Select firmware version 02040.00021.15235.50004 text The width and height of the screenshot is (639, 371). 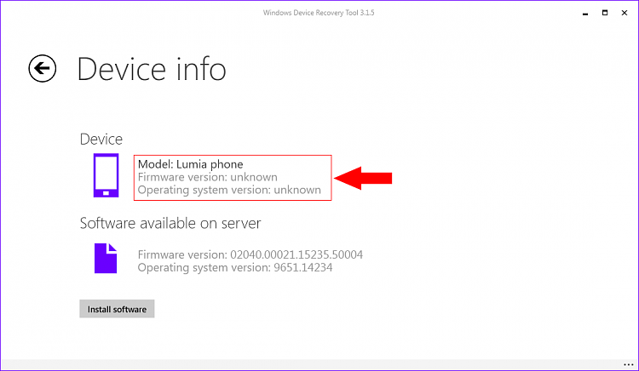tap(250, 254)
